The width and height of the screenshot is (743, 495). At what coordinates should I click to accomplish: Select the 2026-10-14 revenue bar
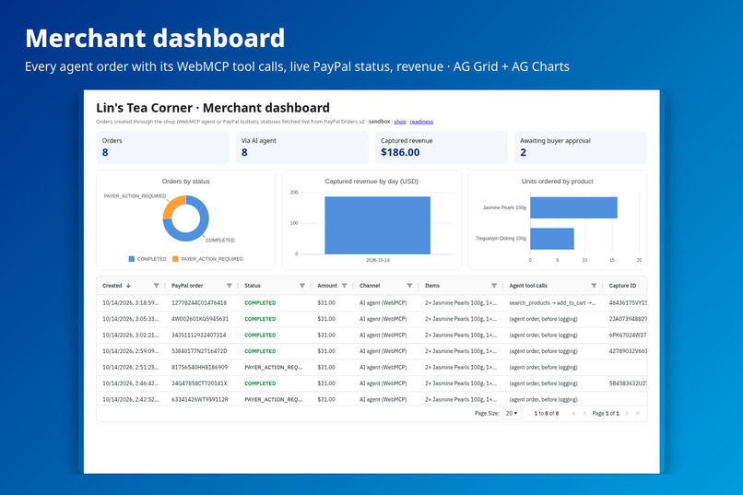tap(378, 226)
